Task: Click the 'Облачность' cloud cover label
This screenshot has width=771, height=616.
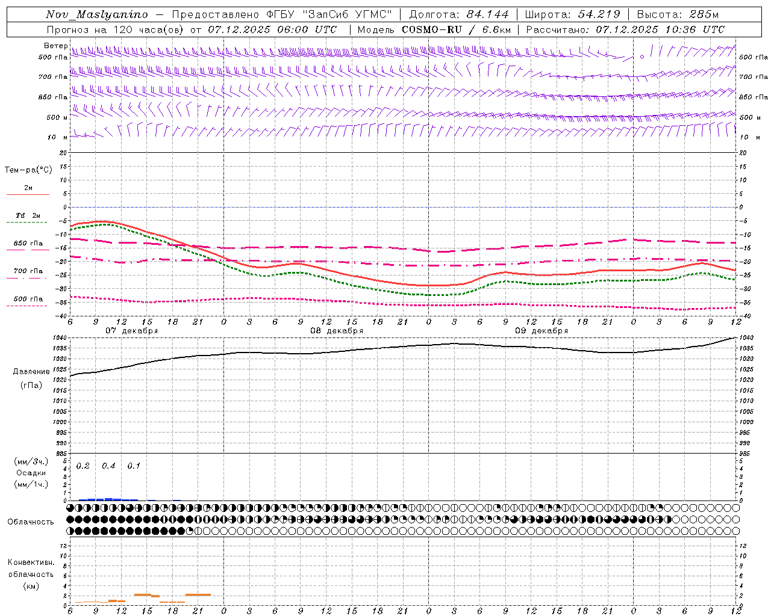Action: click(31, 522)
